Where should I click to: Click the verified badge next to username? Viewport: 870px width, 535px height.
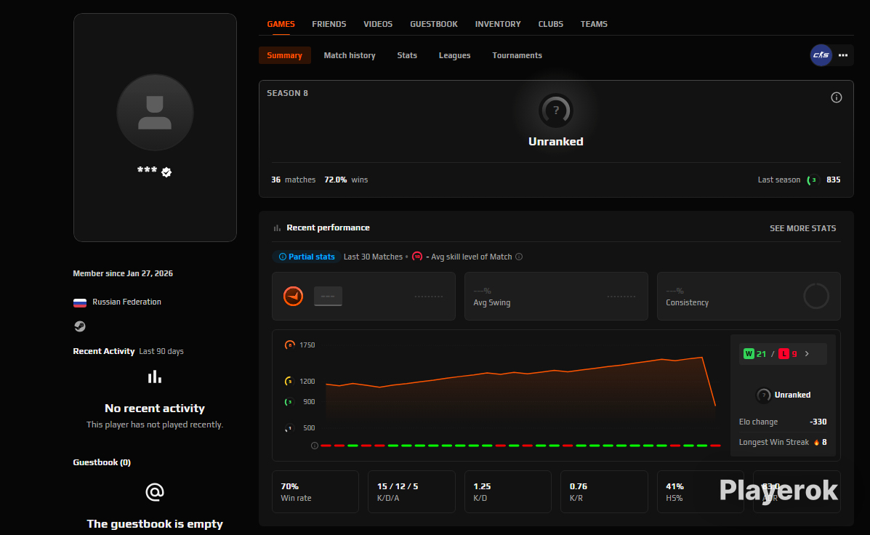(x=166, y=172)
